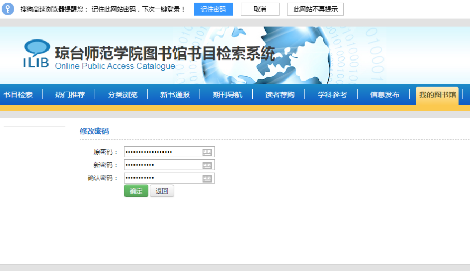The height and width of the screenshot is (271, 470).
Task: Click 记住密码 to save the password
Action: click(x=213, y=9)
